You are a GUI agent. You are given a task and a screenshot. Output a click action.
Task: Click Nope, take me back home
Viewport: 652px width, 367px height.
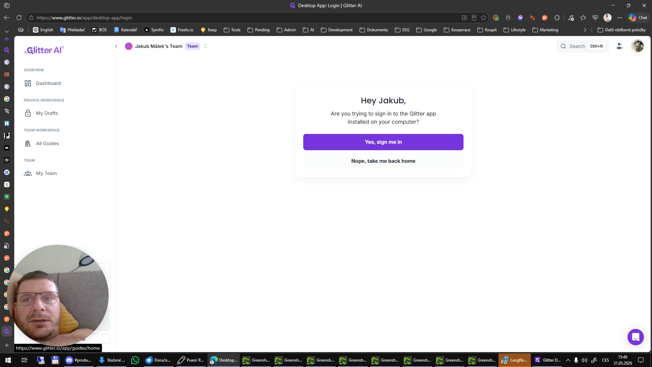pos(383,161)
